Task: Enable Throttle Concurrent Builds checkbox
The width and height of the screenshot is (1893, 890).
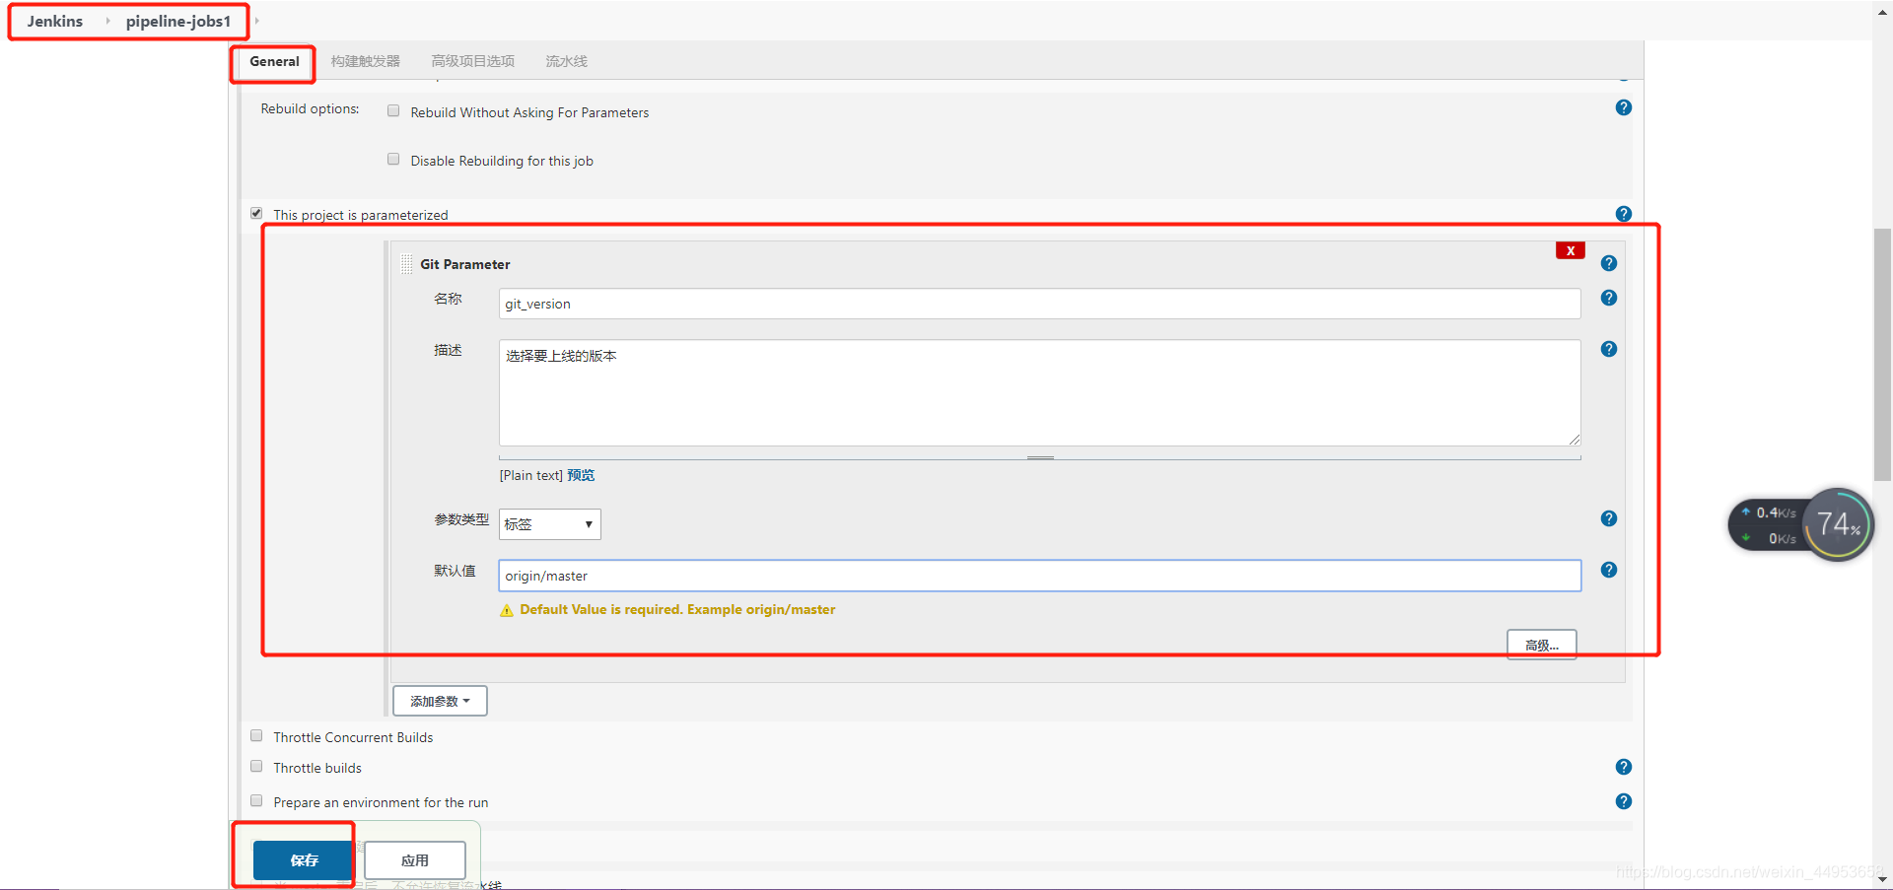Action: [256, 735]
